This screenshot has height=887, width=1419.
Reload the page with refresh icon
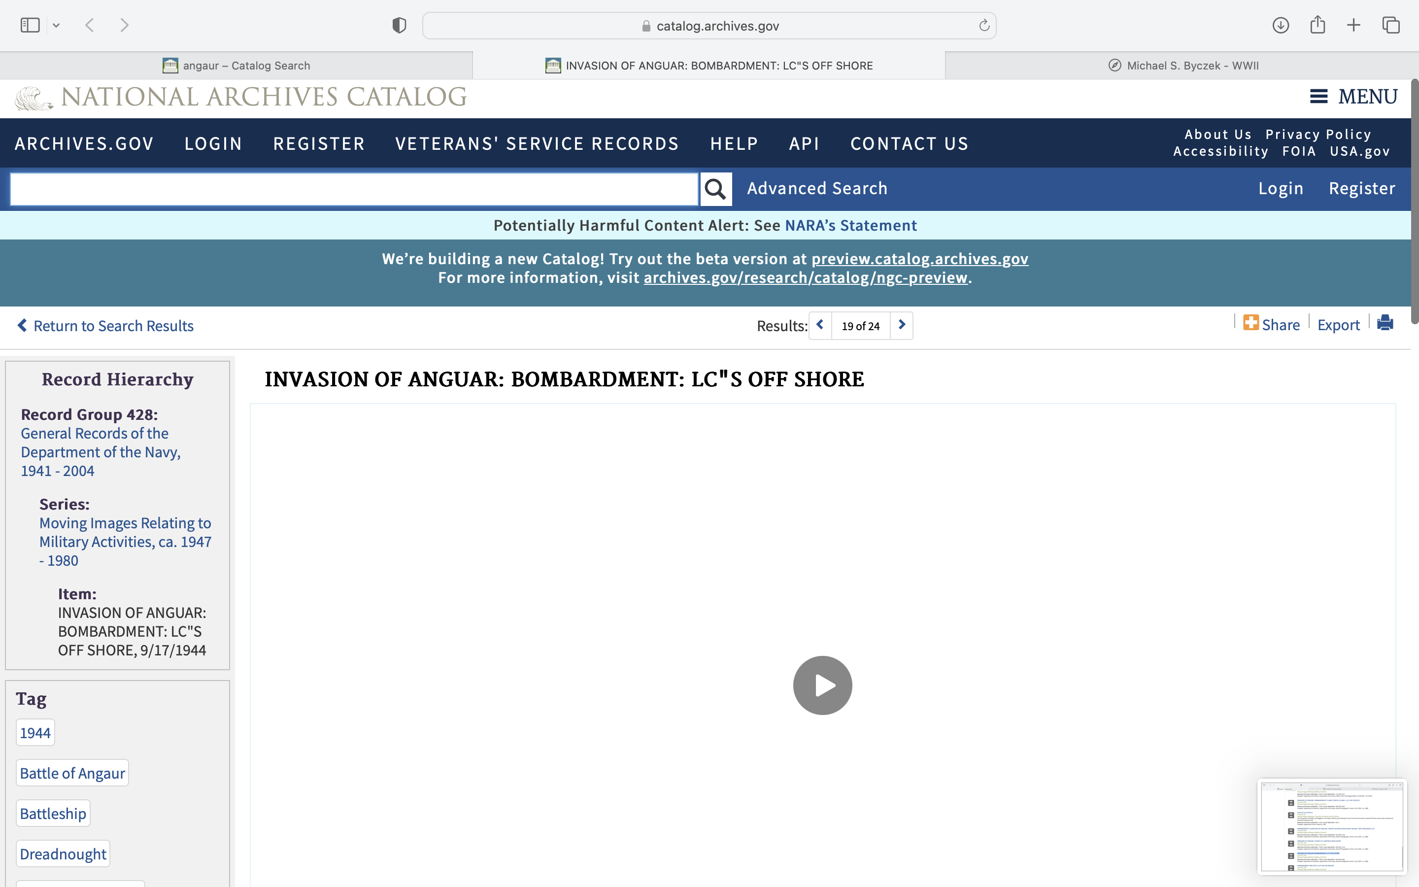pos(984,25)
